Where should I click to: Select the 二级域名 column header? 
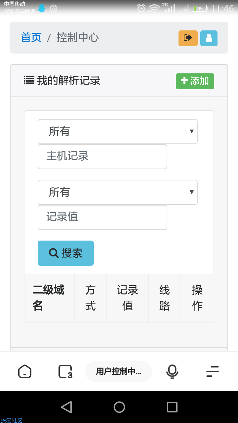(49, 298)
